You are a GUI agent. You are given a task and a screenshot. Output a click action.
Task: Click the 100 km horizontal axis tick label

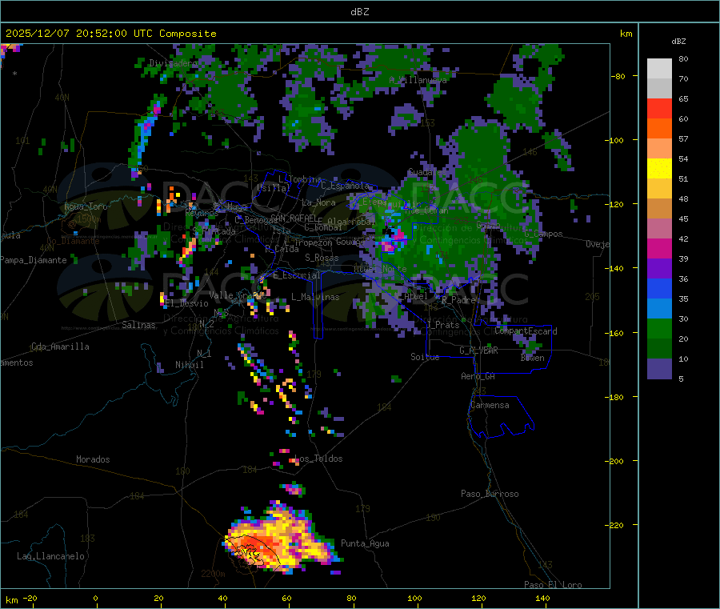pyautogui.click(x=414, y=598)
